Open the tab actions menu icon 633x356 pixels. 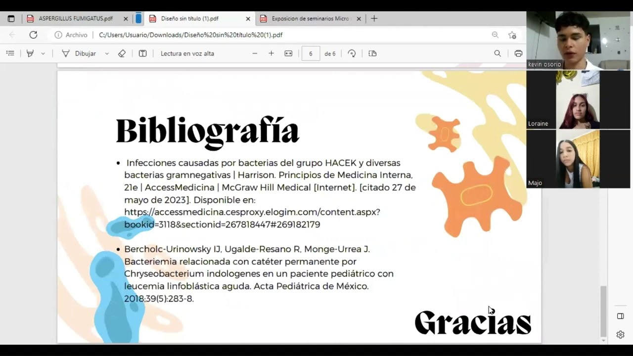(x=11, y=19)
